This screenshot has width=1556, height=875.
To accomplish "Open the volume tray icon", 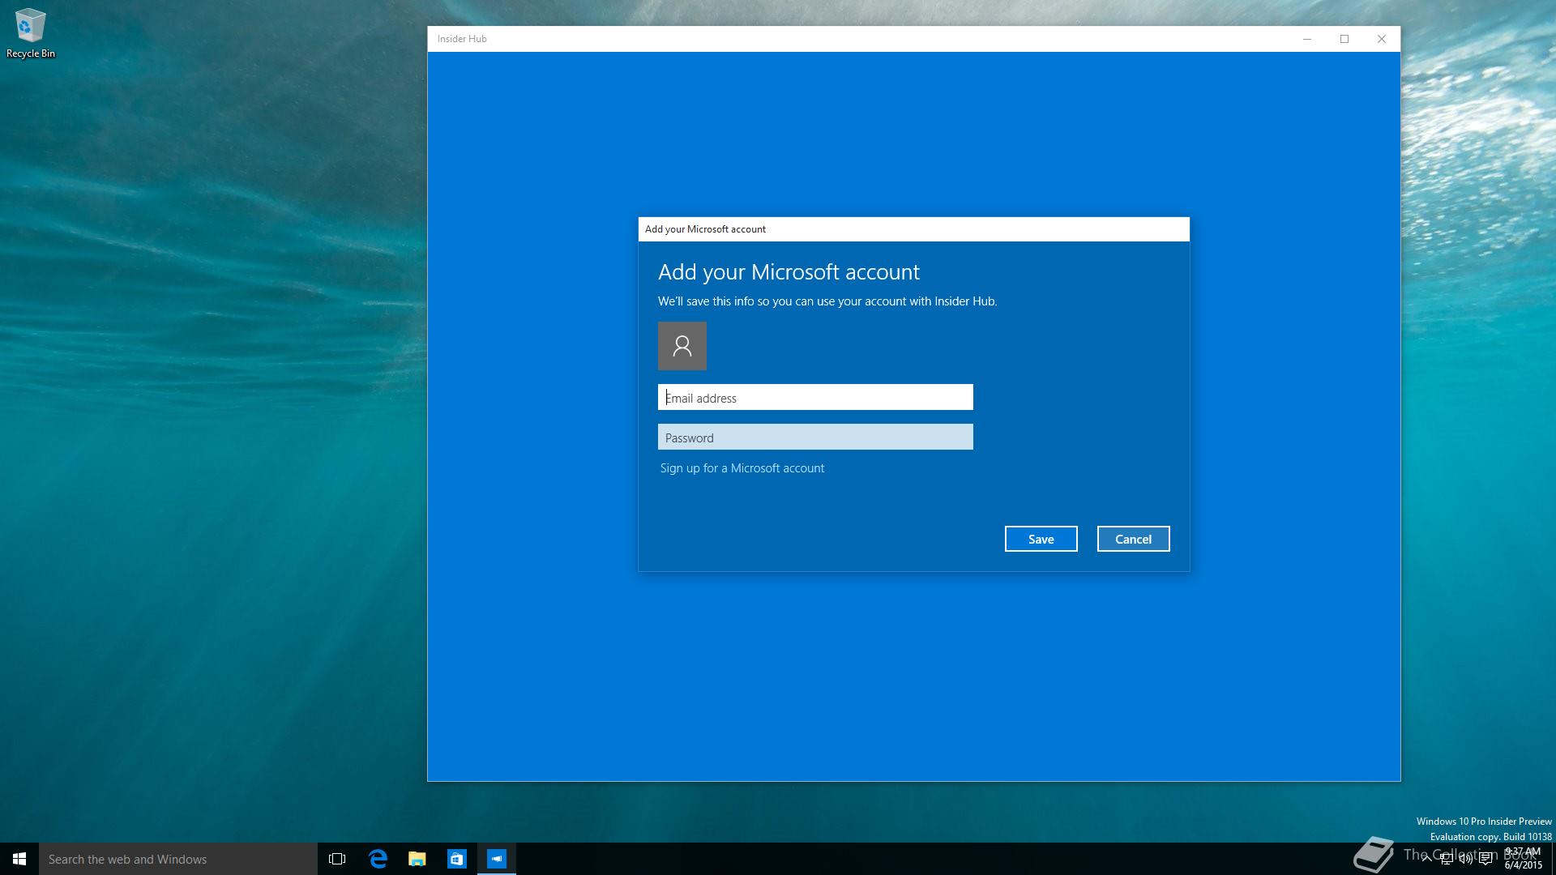I will pyautogui.click(x=1466, y=859).
